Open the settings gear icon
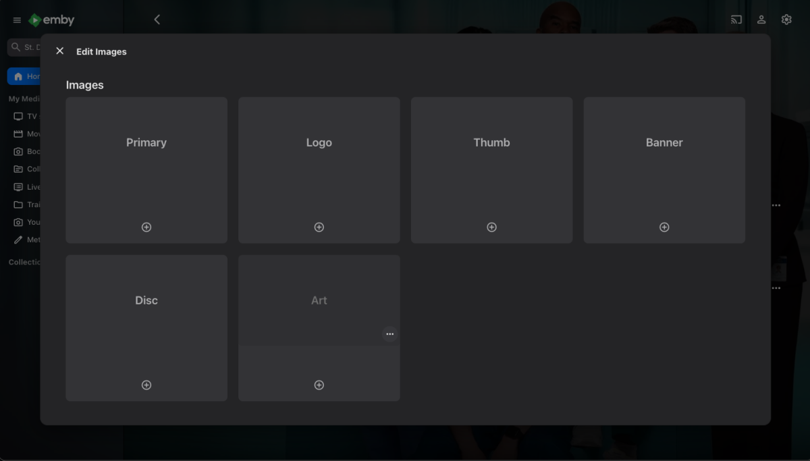810x461 pixels. pyautogui.click(x=786, y=20)
